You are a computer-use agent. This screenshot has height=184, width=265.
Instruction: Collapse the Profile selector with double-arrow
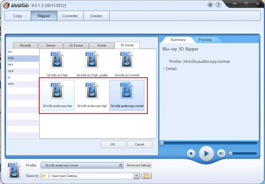tap(121, 166)
